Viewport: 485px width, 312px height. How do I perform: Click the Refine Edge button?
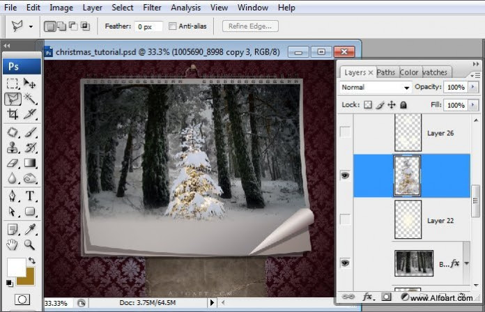(250, 26)
